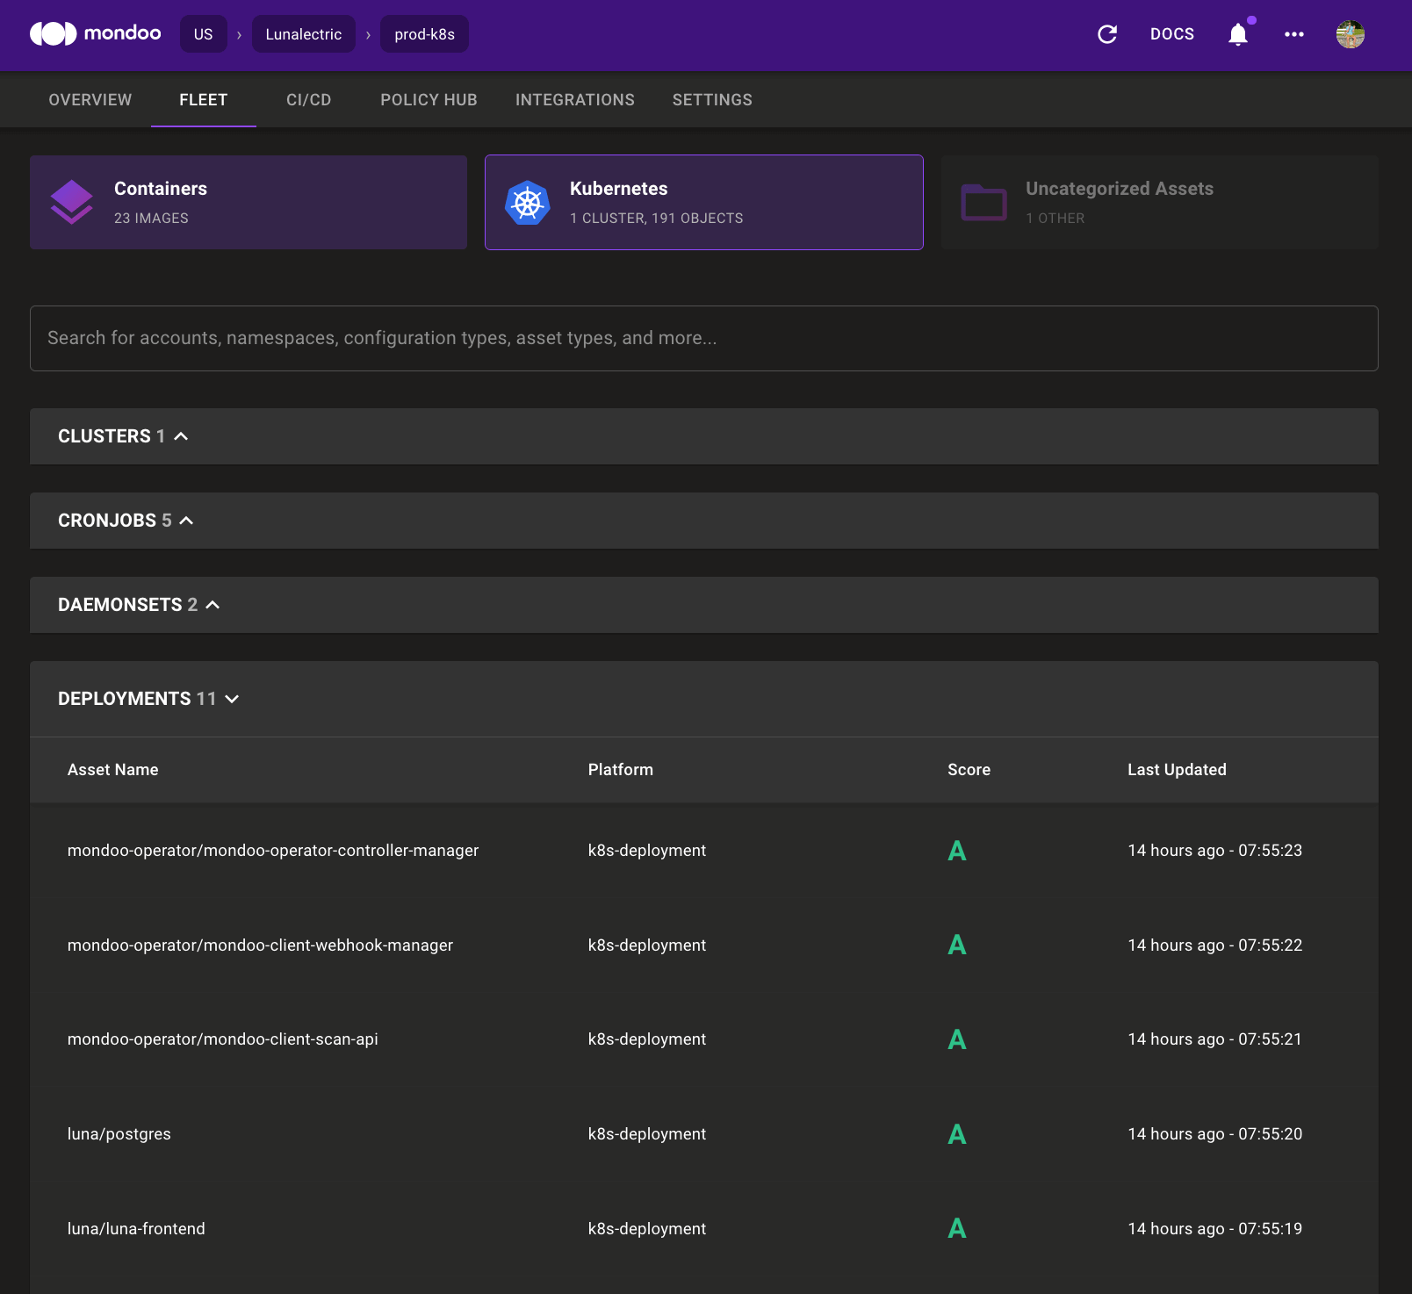
Task: Click the Containers layers icon
Action: click(72, 203)
